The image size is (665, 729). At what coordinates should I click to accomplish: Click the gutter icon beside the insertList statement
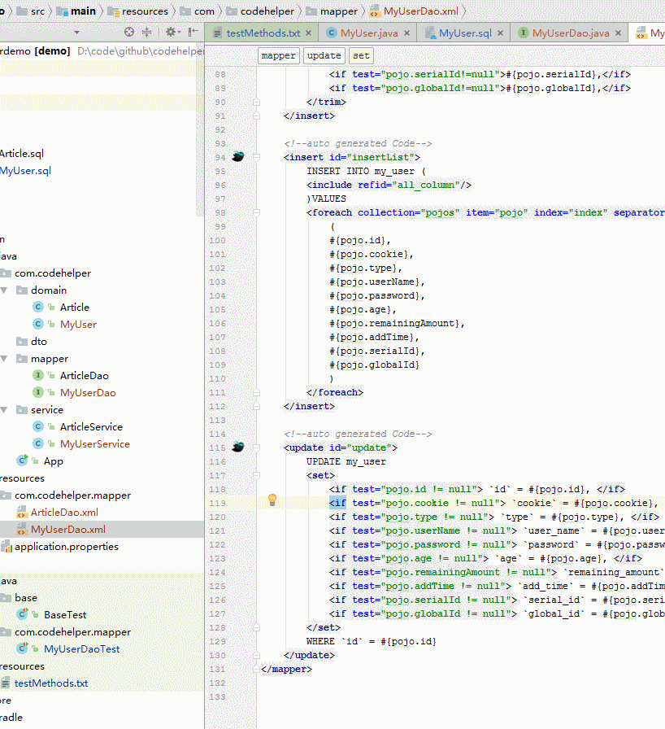click(x=238, y=156)
